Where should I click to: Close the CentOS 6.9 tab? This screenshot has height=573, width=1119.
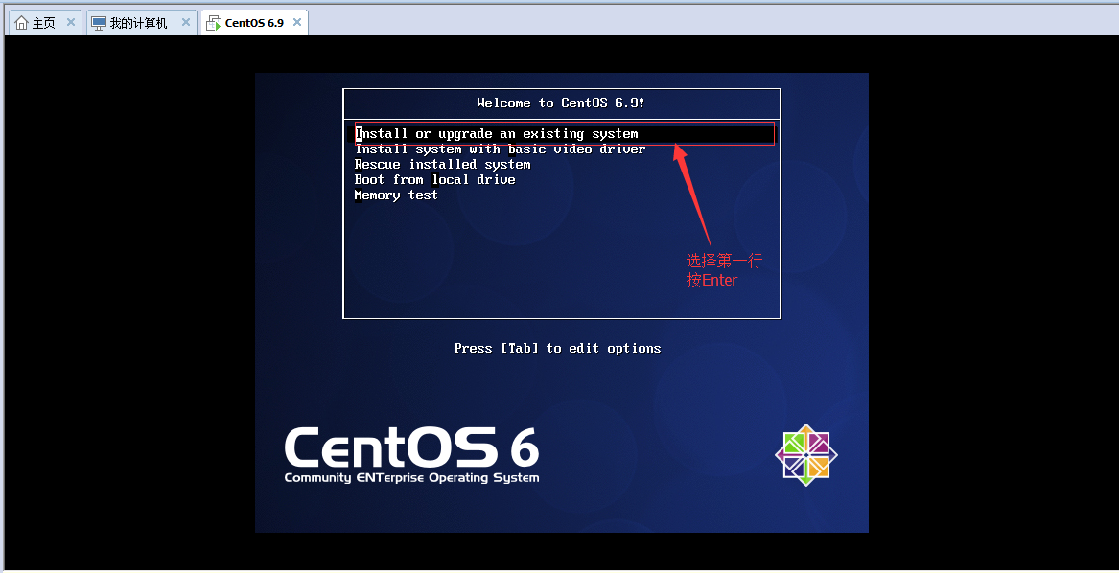[x=297, y=23]
